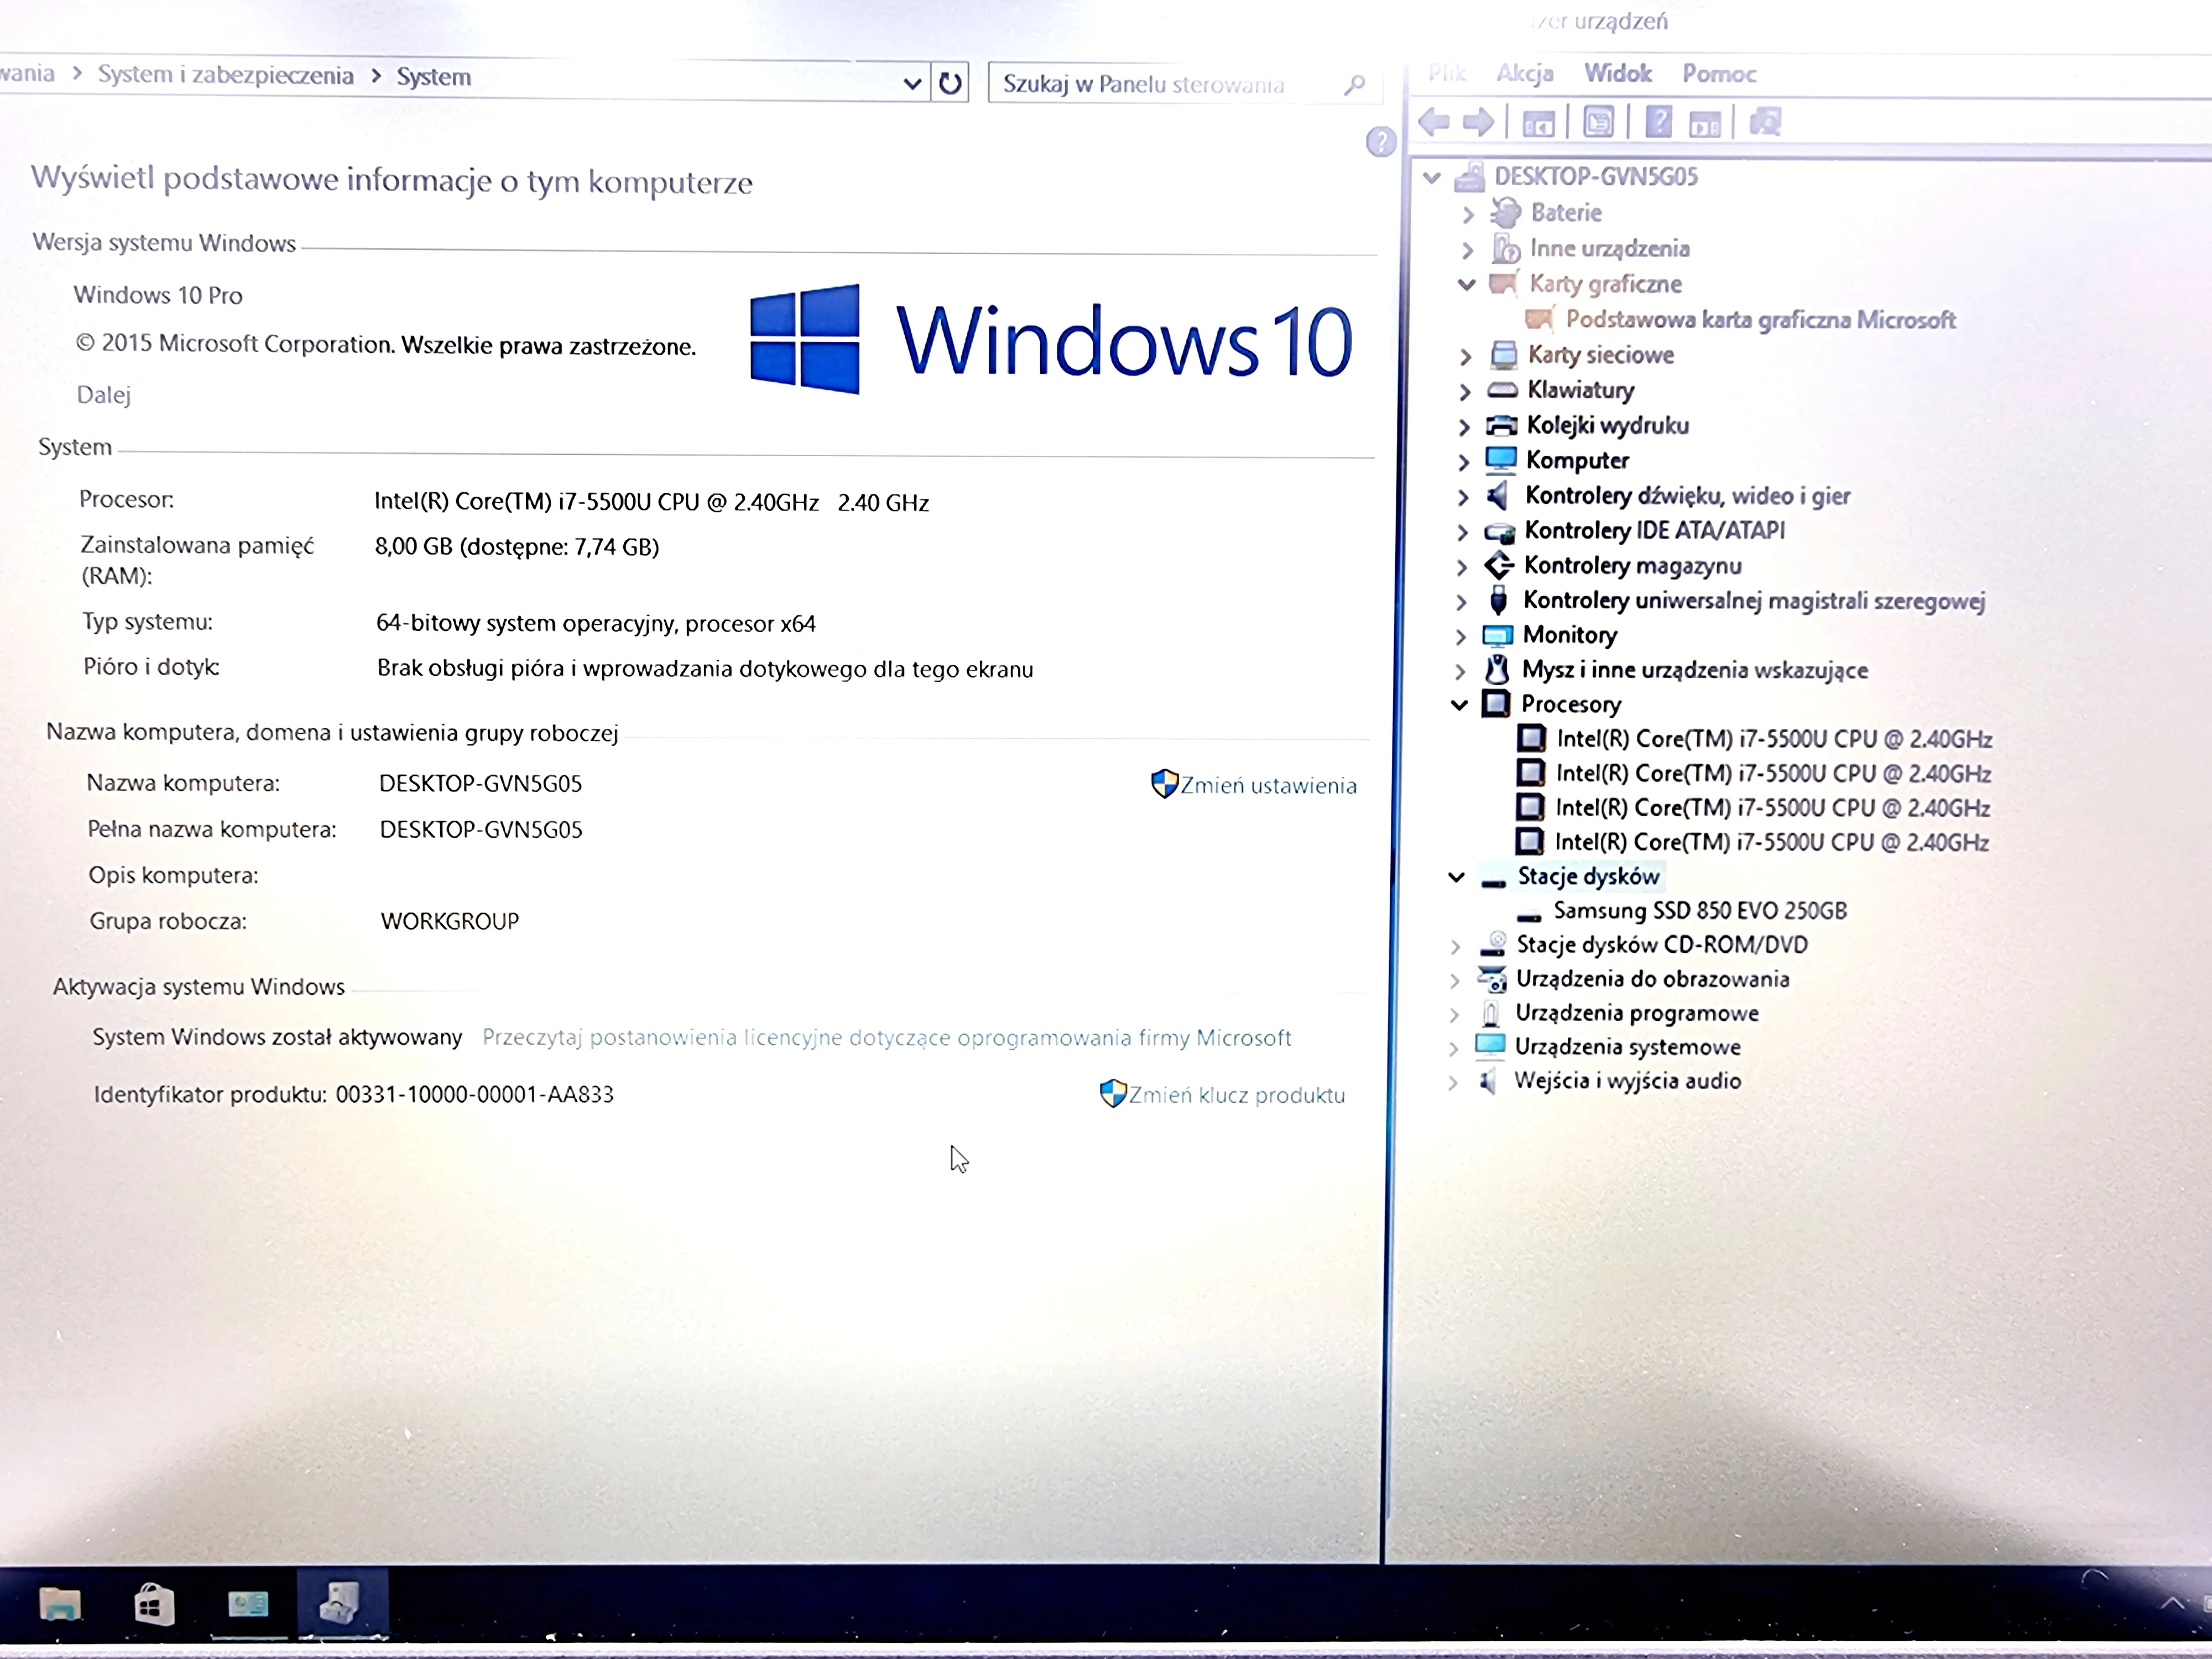Viewport: 2212px width, 1659px height.
Task: Collapse the DESKTOP-GVN5G05 root node
Action: pos(1432,178)
